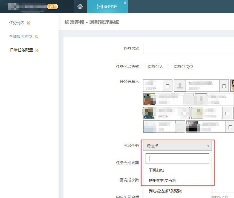Image resolution: width=234 pixels, height=198 pixels.
Task: Focus the 任务名称 input field
Action: 189,49
